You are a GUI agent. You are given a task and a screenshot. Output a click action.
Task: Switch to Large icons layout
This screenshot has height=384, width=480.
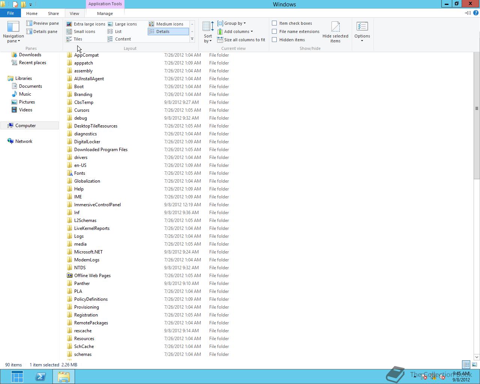(x=122, y=24)
